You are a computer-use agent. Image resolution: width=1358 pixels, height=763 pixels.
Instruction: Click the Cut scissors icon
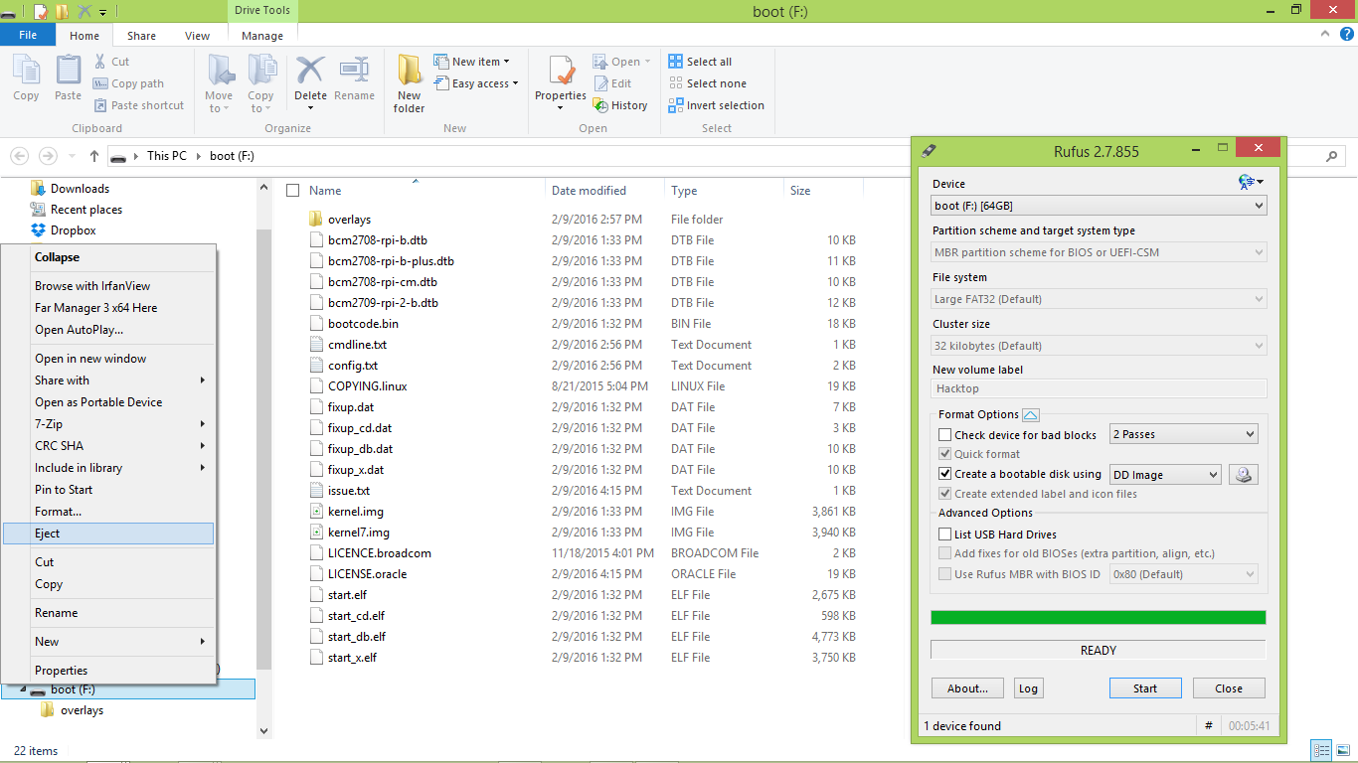[100, 62]
